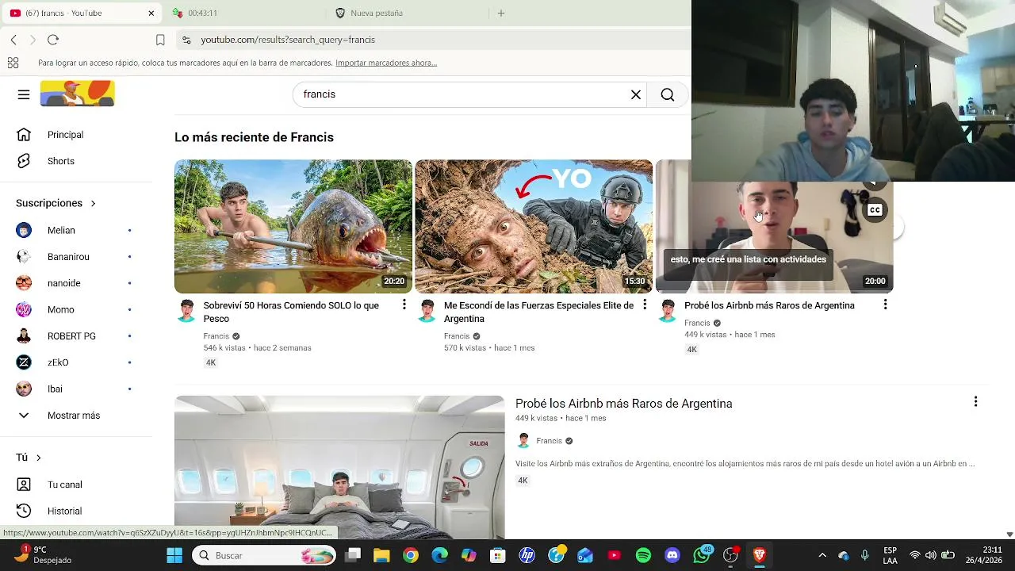
Task: Open the piranha fishing video thumbnail
Action: coord(293,227)
